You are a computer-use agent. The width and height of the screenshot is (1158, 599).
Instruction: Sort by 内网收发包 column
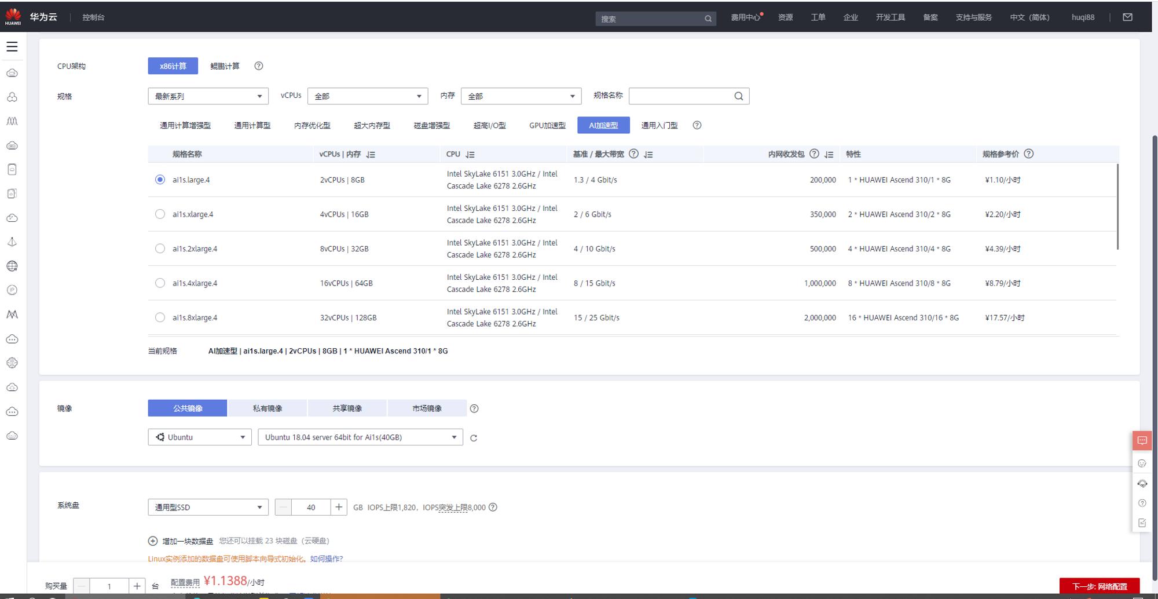click(829, 155)
